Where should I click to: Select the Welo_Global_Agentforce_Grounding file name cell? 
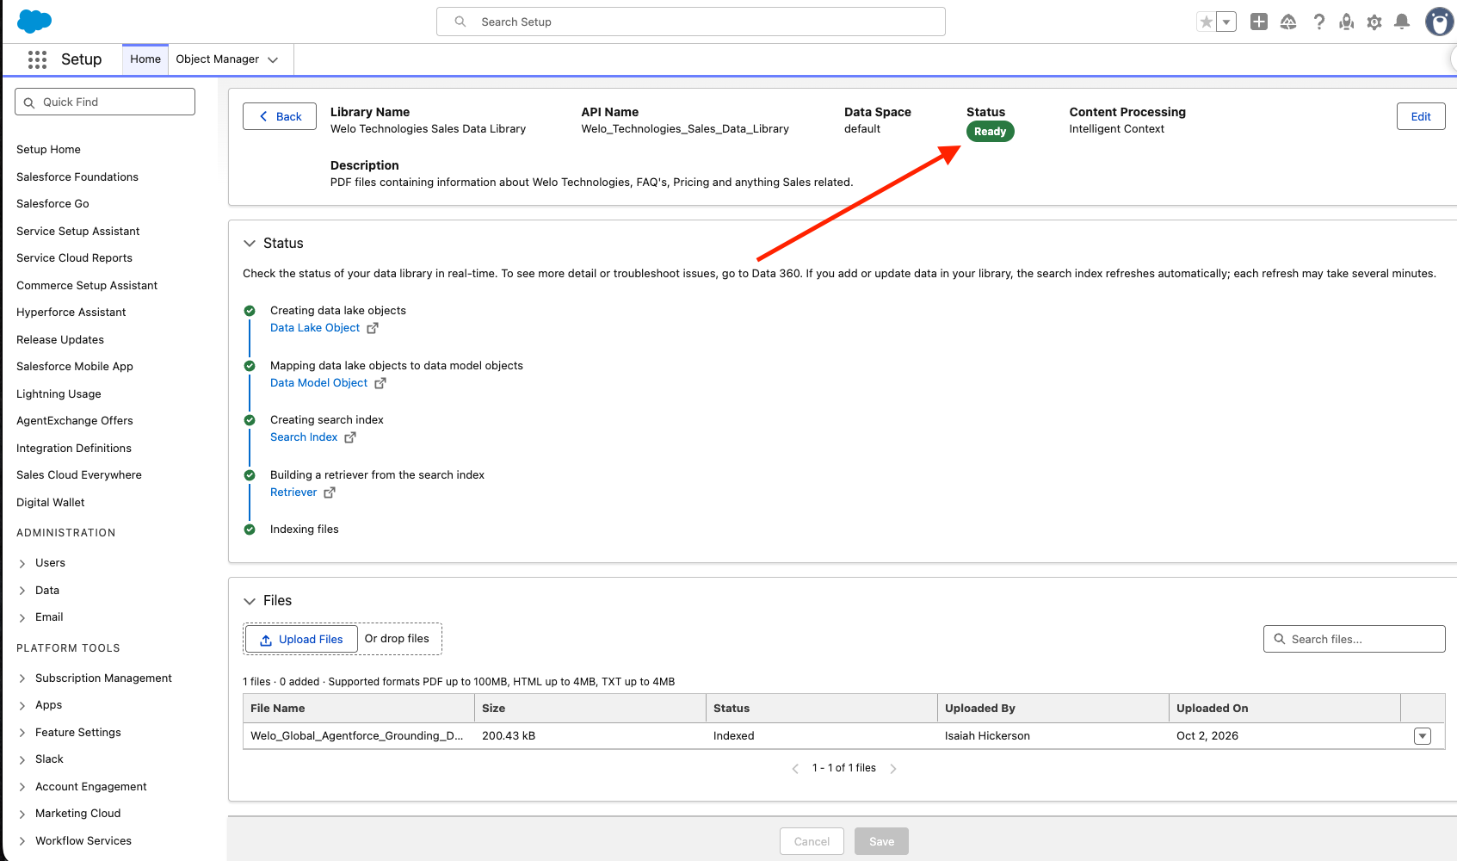[x=359, y=736]
